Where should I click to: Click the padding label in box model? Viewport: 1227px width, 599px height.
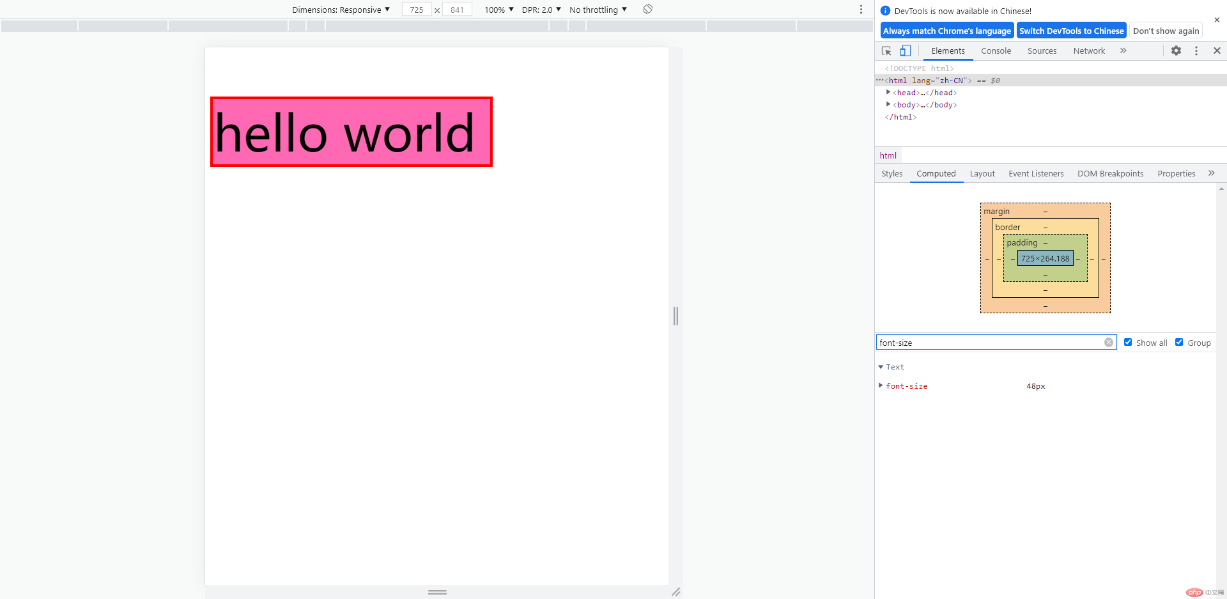[x=1022, y=242]
